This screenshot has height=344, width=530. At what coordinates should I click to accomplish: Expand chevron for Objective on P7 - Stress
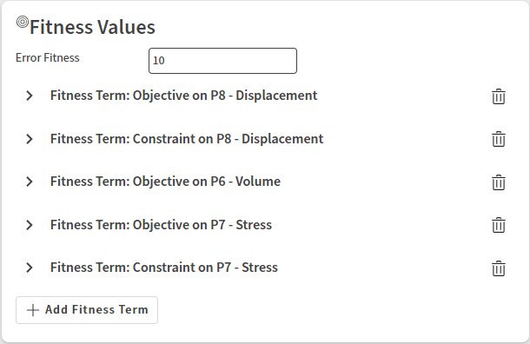pyautogui.click(x=30, y=225)
